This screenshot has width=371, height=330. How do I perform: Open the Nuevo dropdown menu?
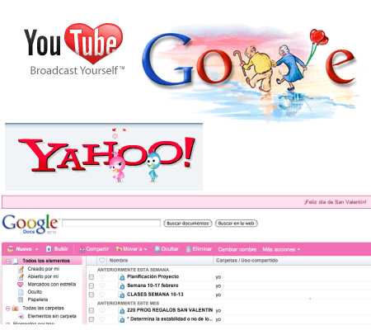point(23,249)
